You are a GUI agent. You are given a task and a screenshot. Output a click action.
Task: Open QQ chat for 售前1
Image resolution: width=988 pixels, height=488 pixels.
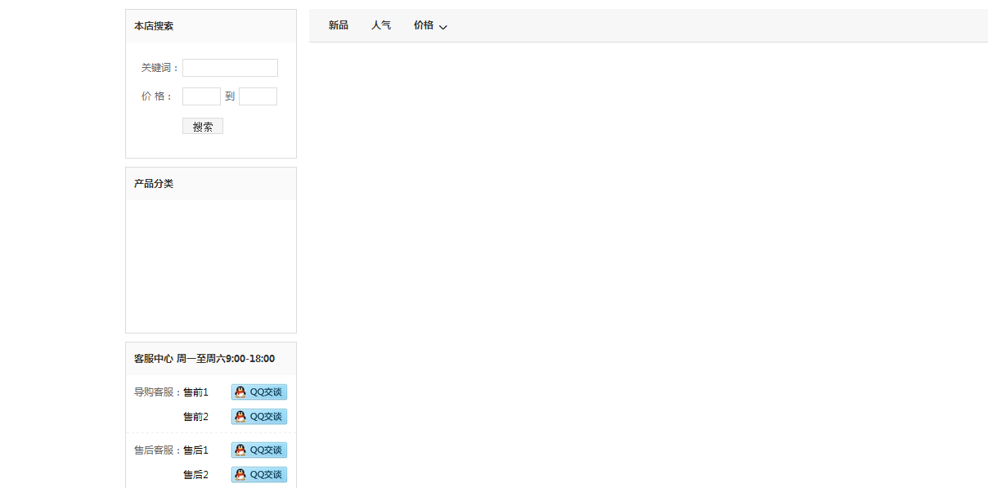(x=258, y=392)
